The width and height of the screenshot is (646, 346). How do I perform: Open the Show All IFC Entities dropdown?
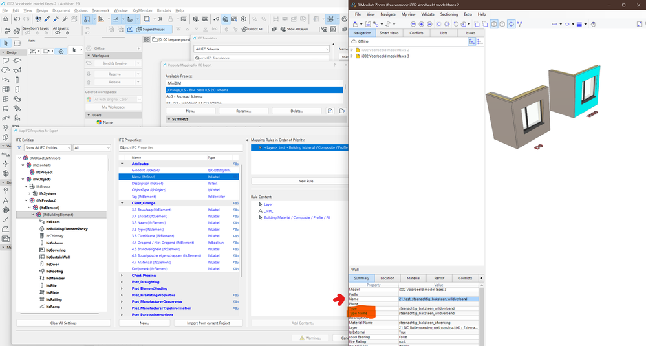coord(47,147)
